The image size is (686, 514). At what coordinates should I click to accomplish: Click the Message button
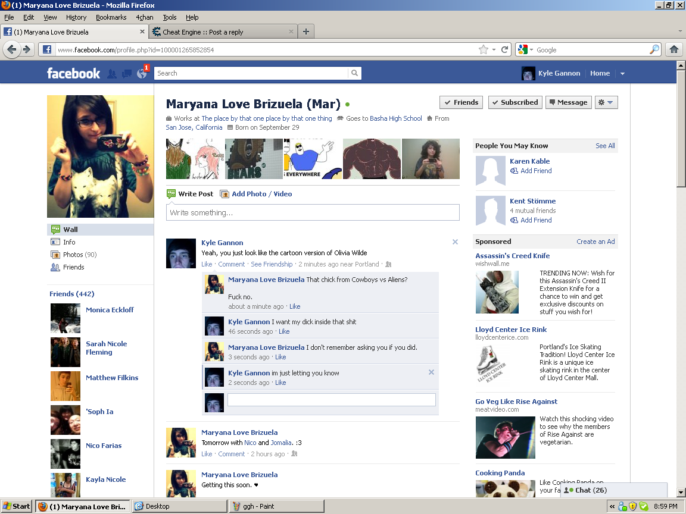click(x=568, y=102)
